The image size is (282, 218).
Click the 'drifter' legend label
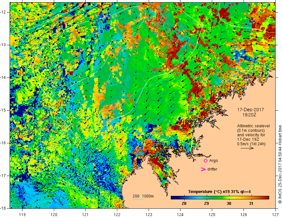pyautogui.click(x=212, y=169)
